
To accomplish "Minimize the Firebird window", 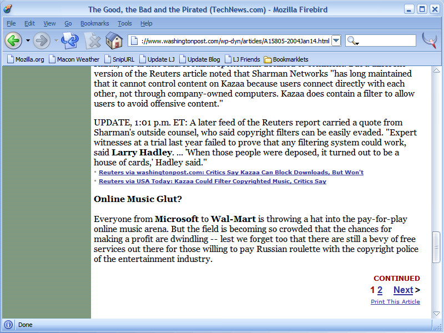I will (408, 9).
